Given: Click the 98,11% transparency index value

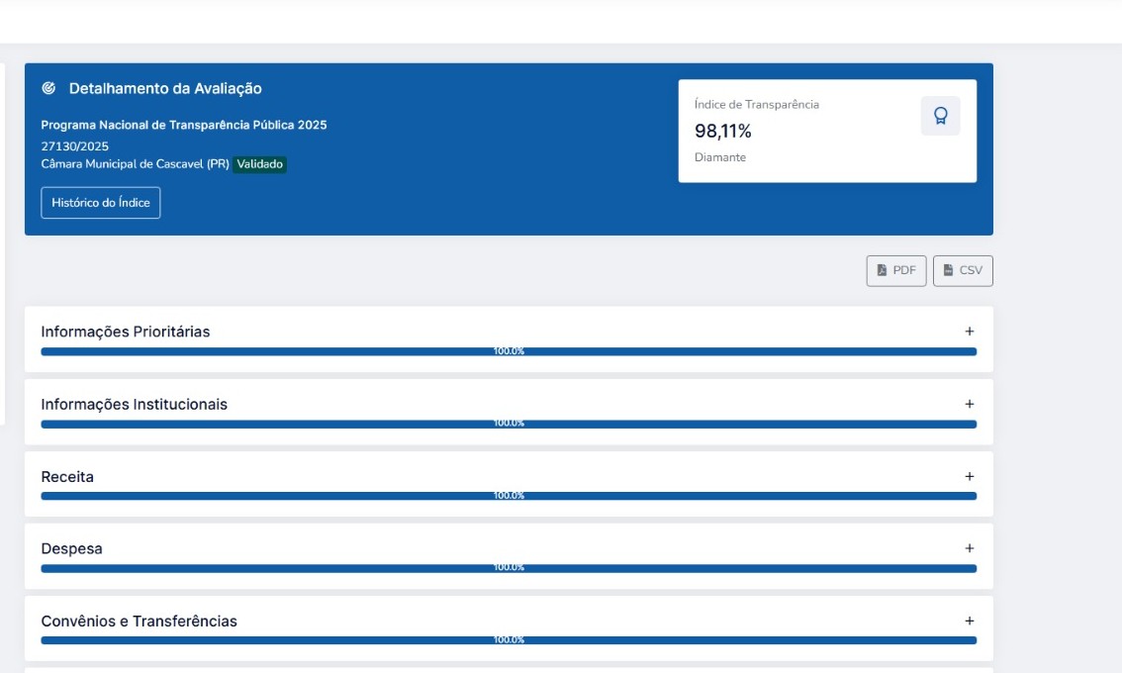Looking at the screenshot, I should pos(722,131).
